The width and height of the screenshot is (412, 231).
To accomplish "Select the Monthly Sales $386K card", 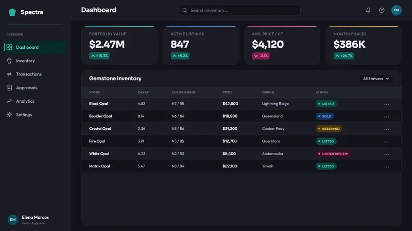I will (364, 45).
